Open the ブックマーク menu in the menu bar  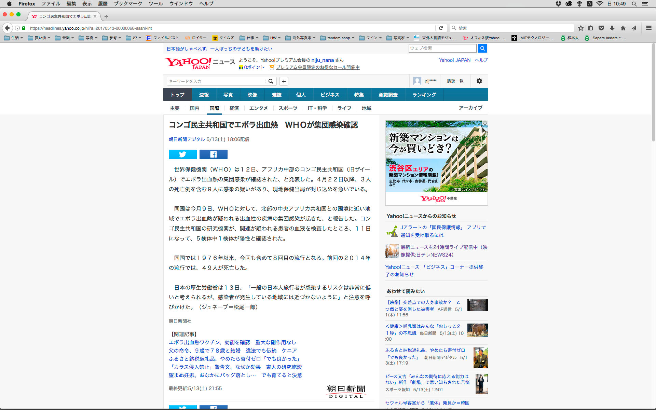point(128,4)
